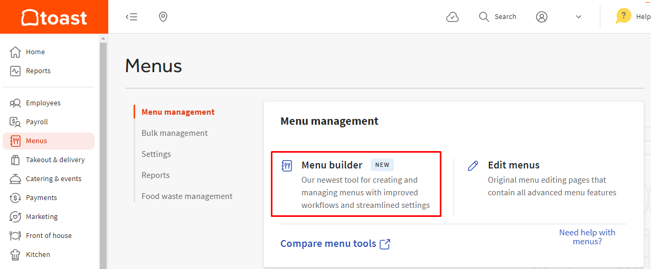
Task: Open the user account icon
Action: pos(541,17)
